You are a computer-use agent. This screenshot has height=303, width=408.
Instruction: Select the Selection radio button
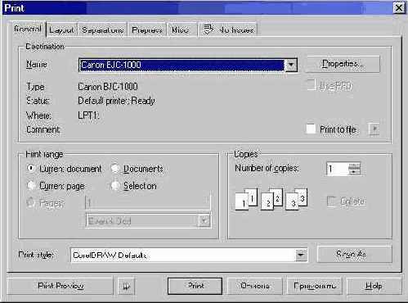tap(115, 186)
